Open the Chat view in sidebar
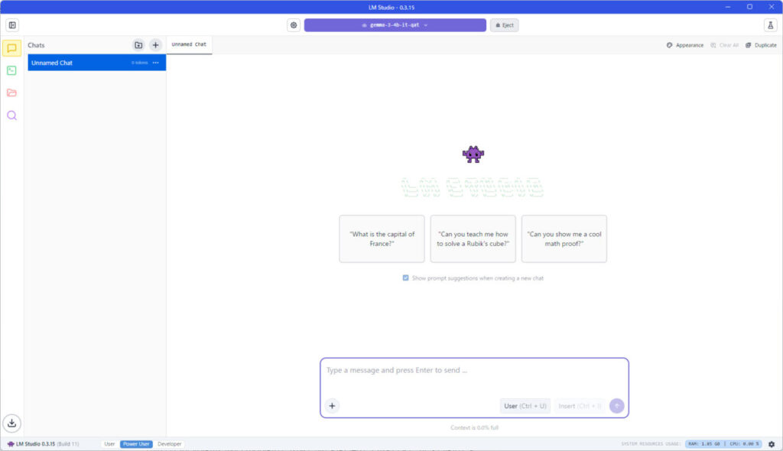783x451 pixels. [x=11, y=48]
